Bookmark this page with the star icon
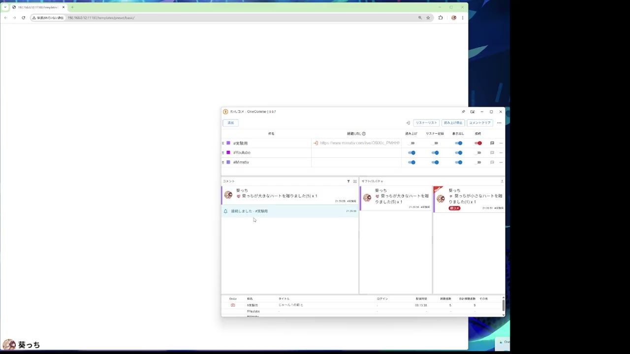Viewport: 630px width, 354px height. tap(428, 18)
